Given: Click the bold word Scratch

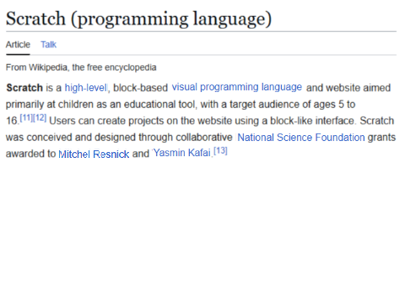Looking at the screenshot, I should [x=24, y=88].
